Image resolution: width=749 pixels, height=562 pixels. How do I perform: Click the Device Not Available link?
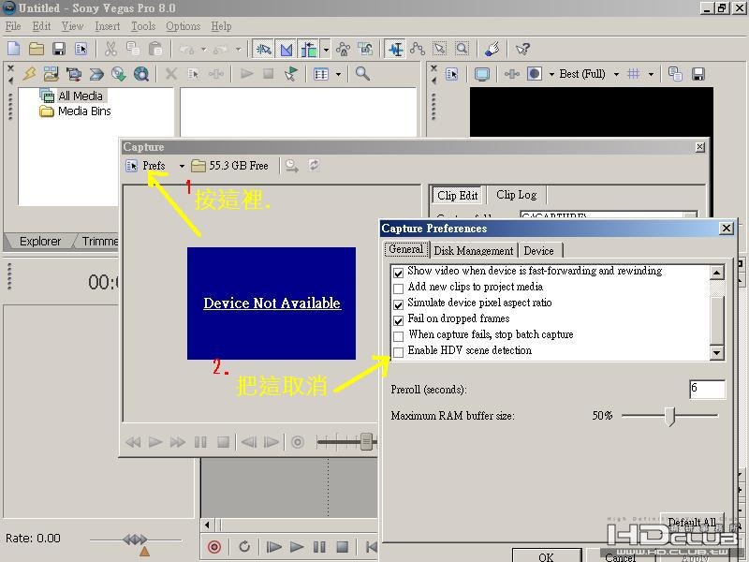coord(272,303)
